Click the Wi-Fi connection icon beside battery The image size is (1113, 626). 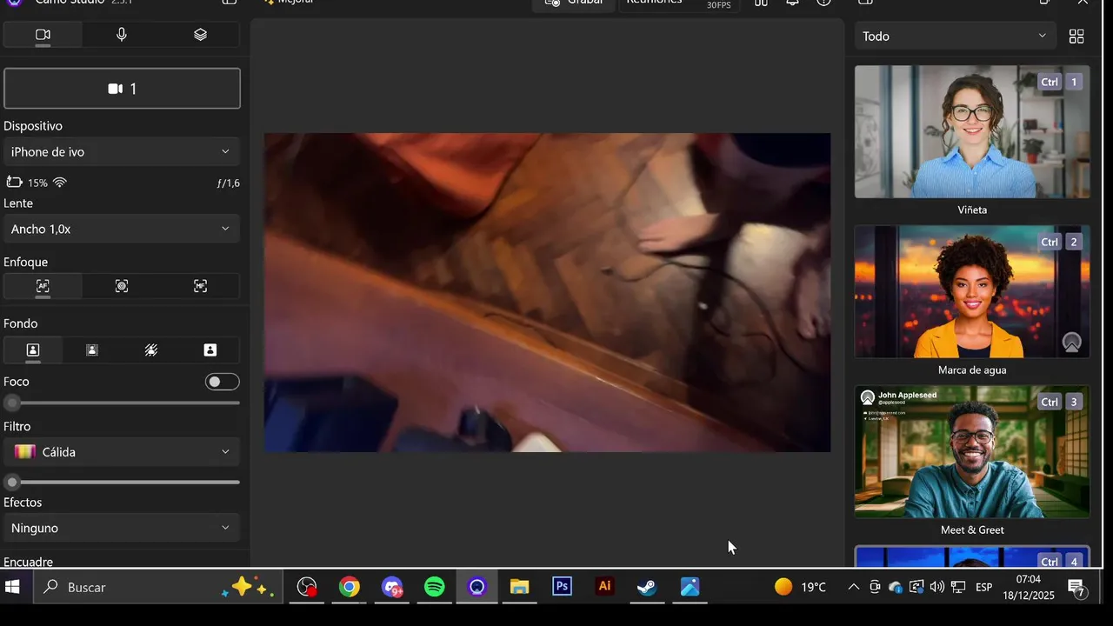tap(60, 183)
